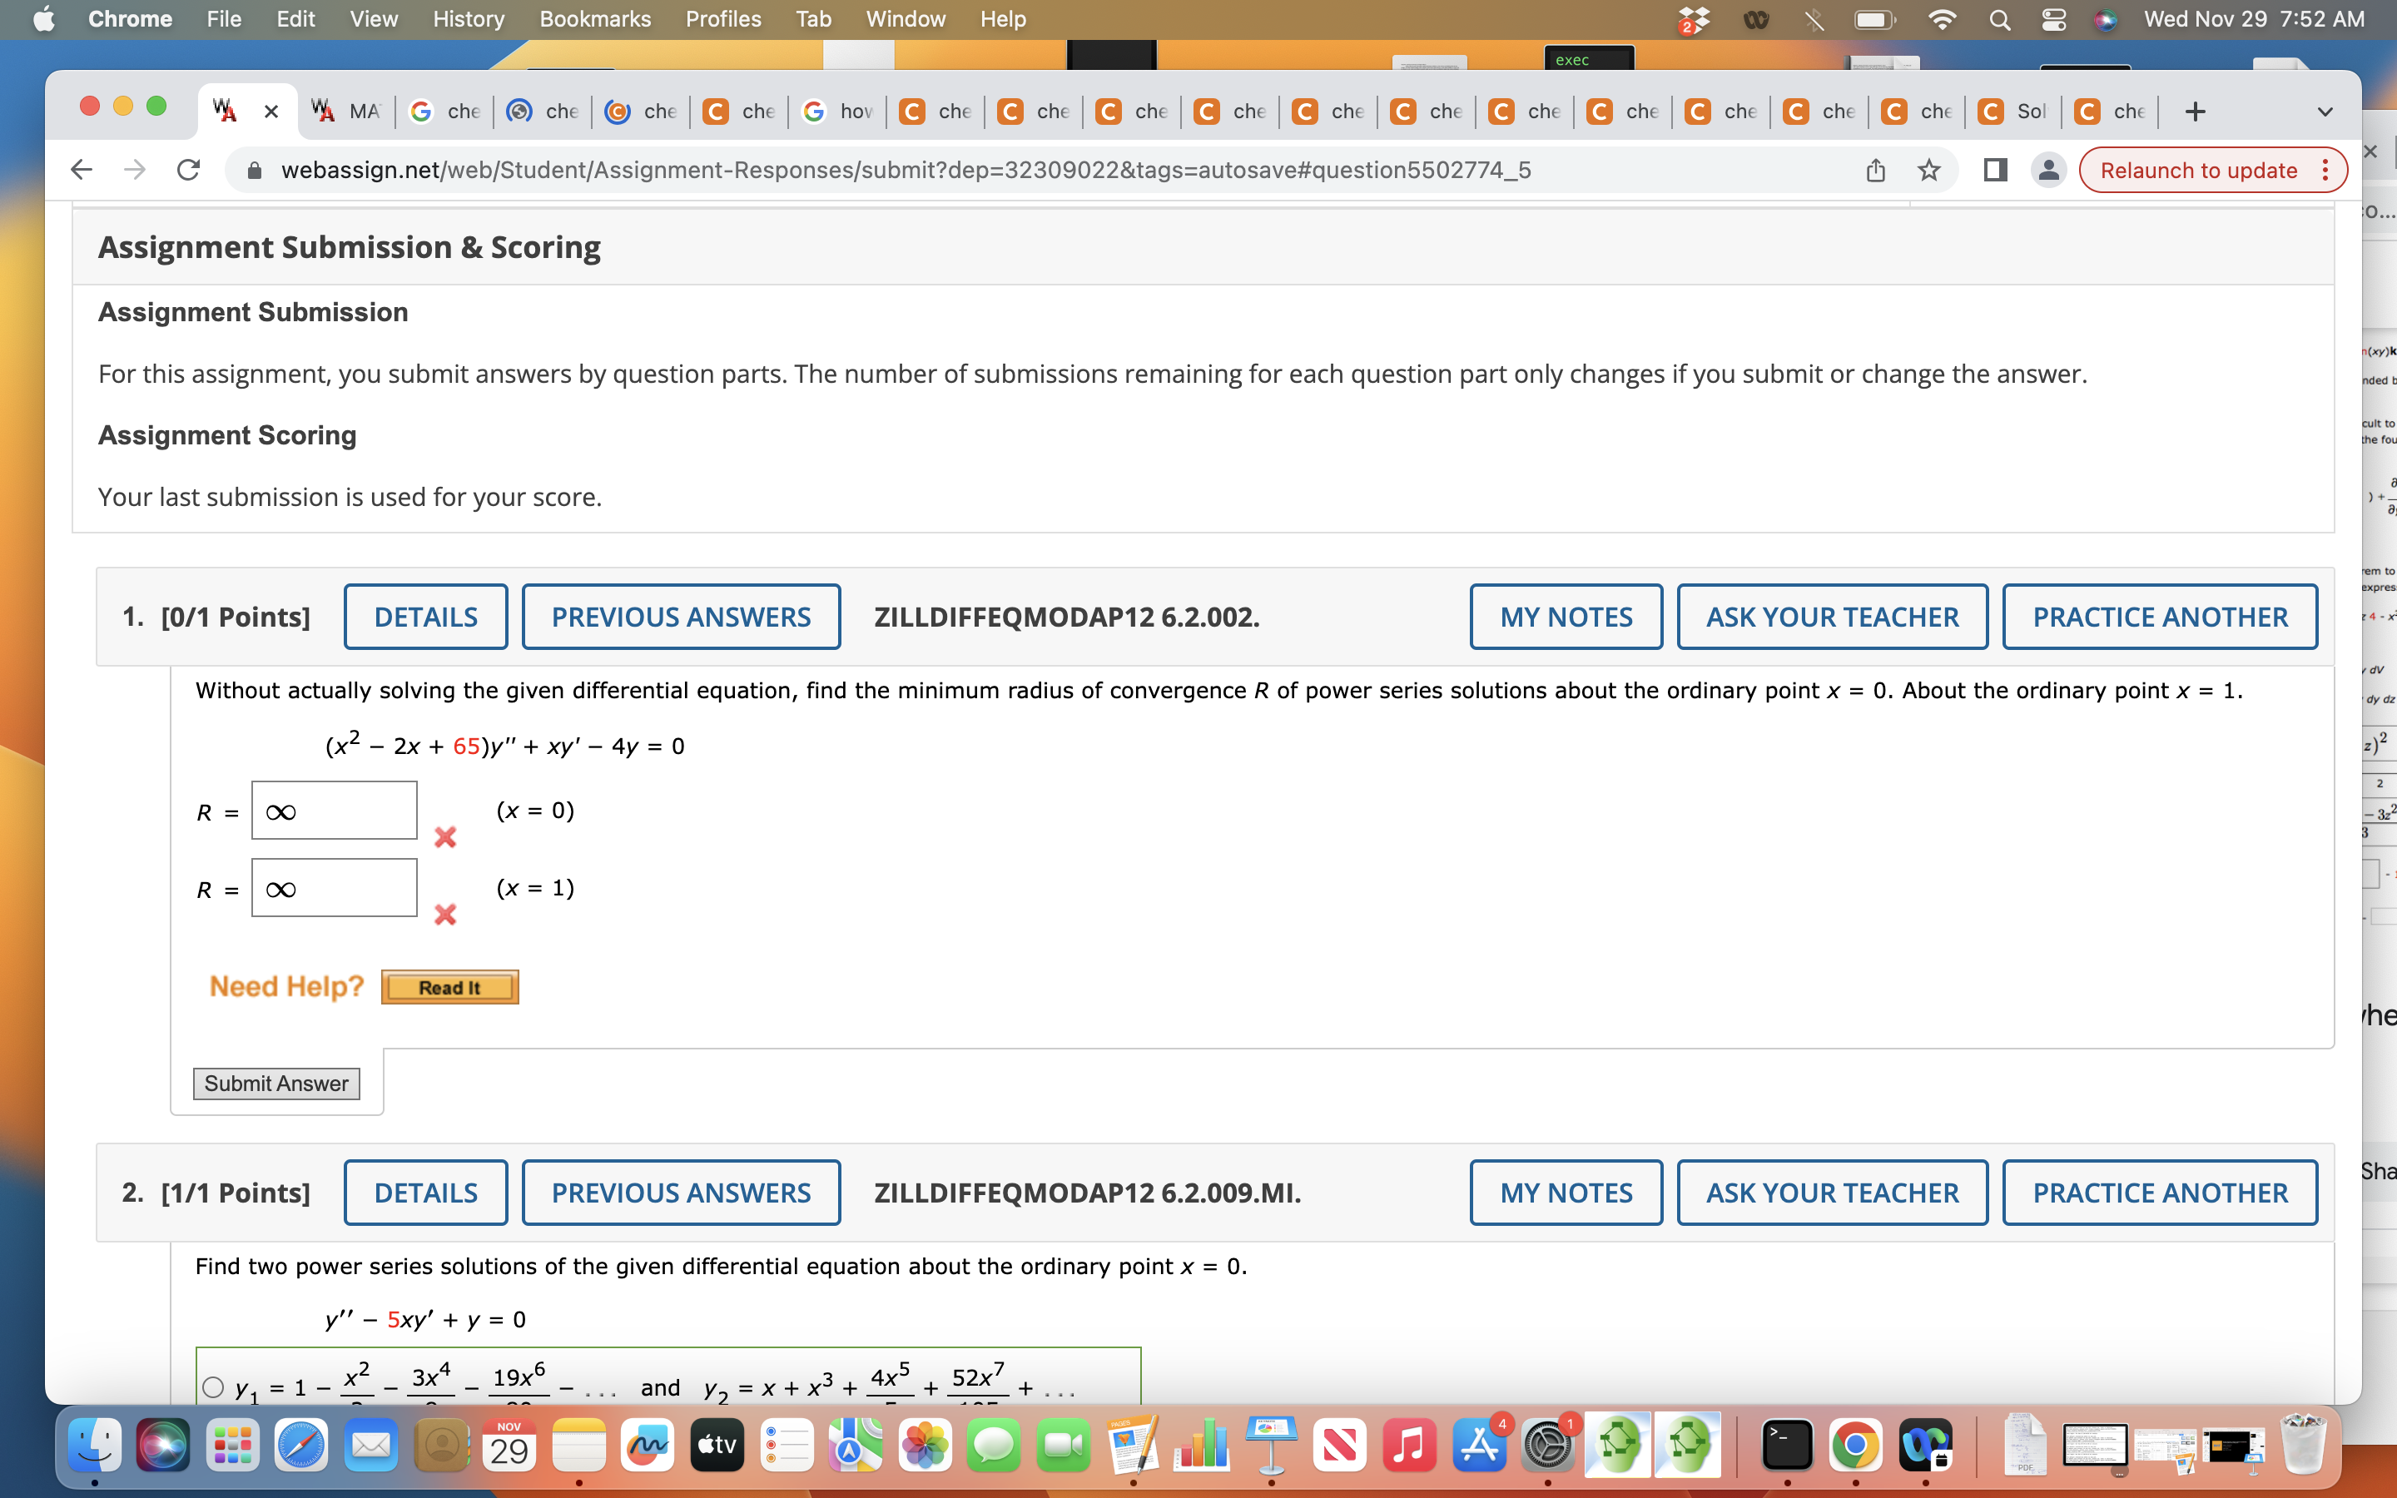Open the share icon in the address bar
2397x1498 pixels.
pos(1875,168)
